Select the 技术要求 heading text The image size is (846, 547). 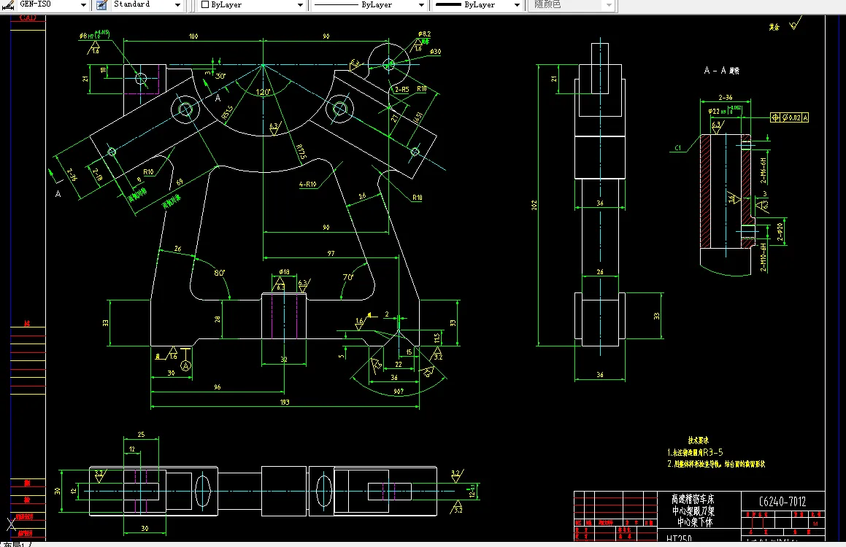click(698, 441)
